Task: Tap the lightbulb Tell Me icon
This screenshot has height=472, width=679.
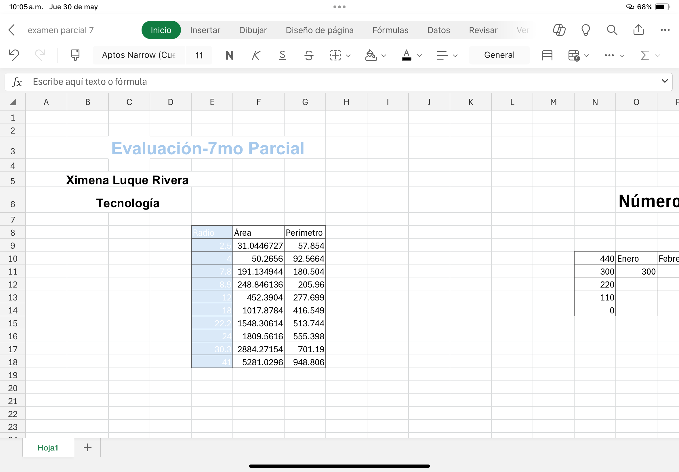Action: pos(585,30)
